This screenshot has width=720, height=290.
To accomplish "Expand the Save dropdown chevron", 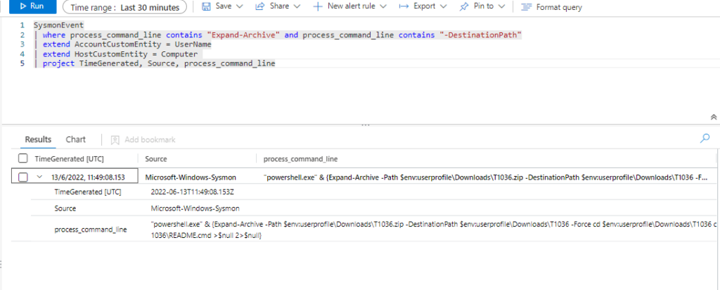I will 240,6.
